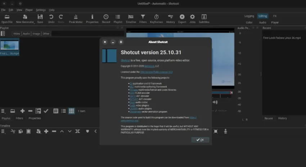Open the Export panel
The height and width of the screenshot is (167, 306).
(x=182, y=19)
